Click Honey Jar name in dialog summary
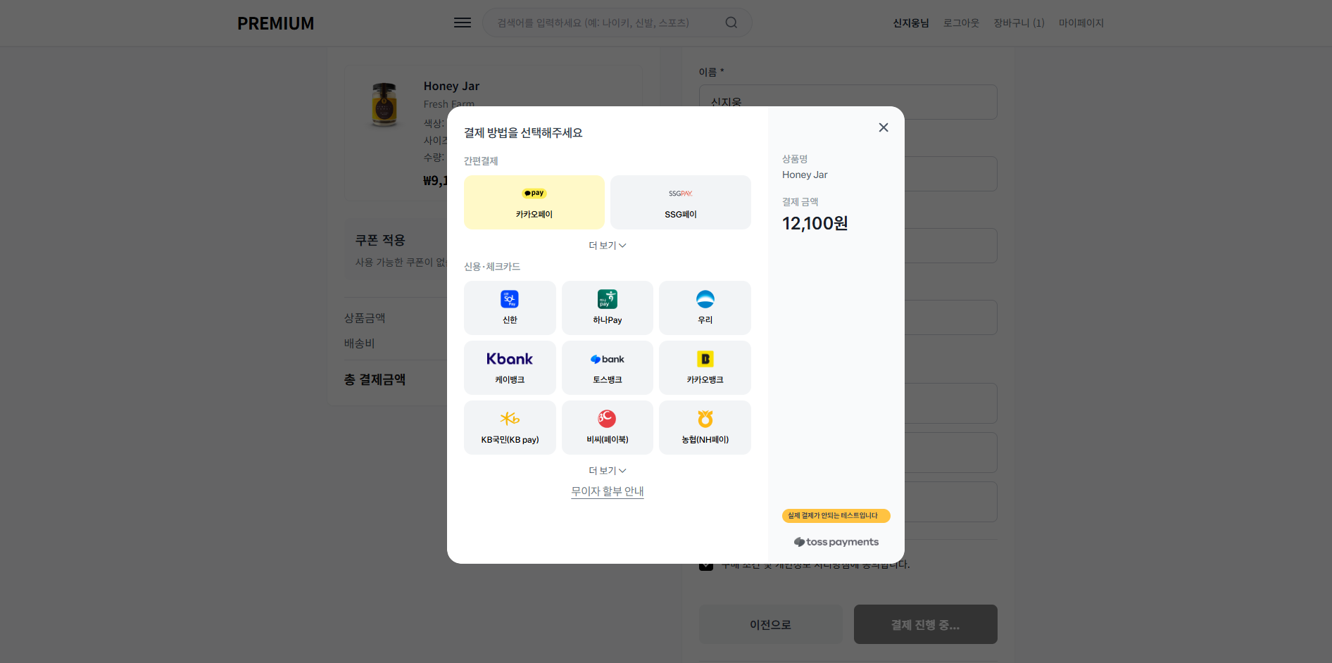This screenshot has height=663, width=1332. 805,175
